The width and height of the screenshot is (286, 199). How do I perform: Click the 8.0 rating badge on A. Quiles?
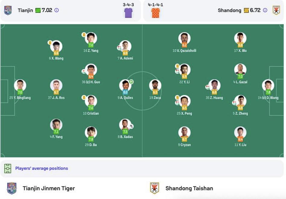point(125,92)
